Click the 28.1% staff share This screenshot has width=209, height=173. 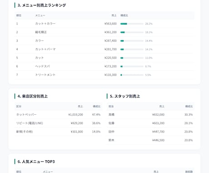[189, 123]
